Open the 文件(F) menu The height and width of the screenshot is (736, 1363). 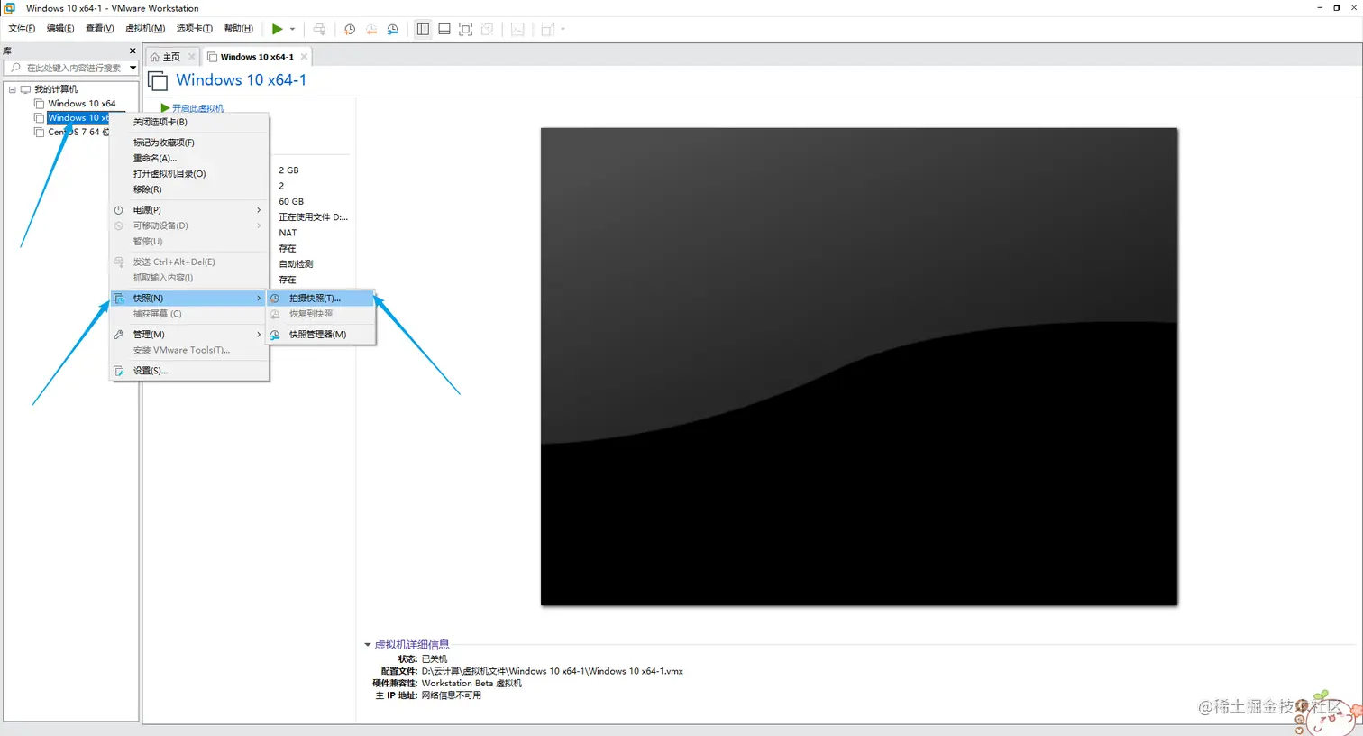click(x=22, y=29)
